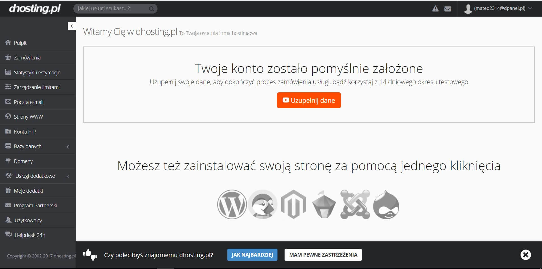Viewport: 542px width, 269px height.
Task: Click the user avatar icon
Action: pyautogui.click(x=468, y=9)
